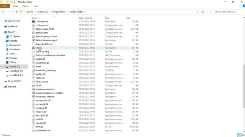This screenshot has width=245, height=137.
Task: Expand the address bar history dropdown
Action: (197, 12)
